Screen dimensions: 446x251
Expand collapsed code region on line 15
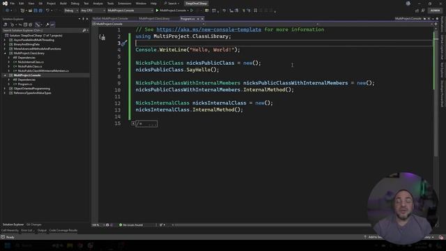(x=133, y=123)
